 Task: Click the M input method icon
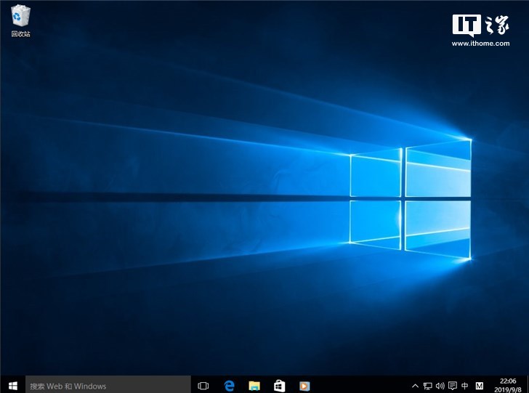pos(479,386)
